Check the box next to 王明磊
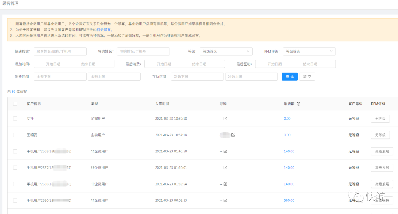This screenshot has height=214, width=398. tap(15, 135)
